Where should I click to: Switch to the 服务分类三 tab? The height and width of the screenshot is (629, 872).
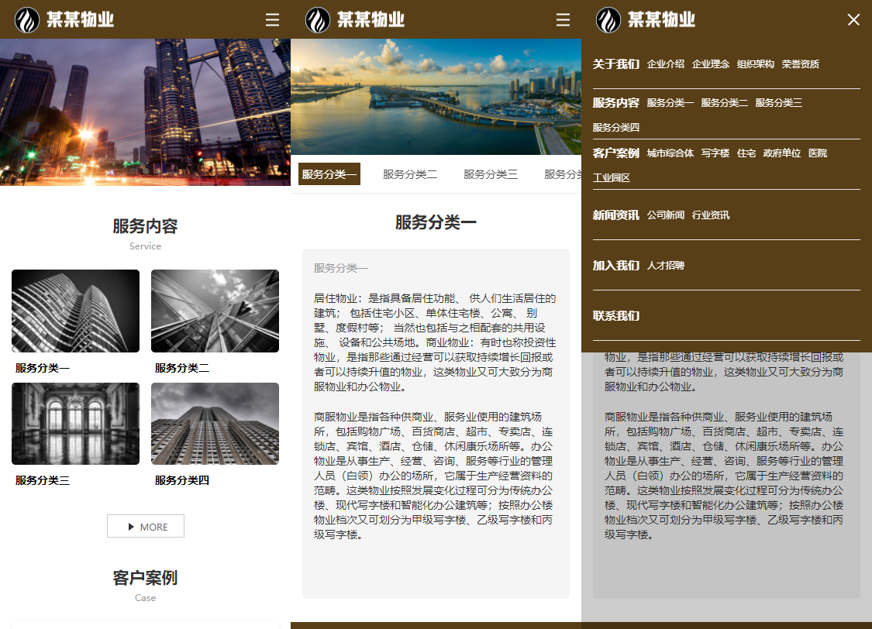491,174
